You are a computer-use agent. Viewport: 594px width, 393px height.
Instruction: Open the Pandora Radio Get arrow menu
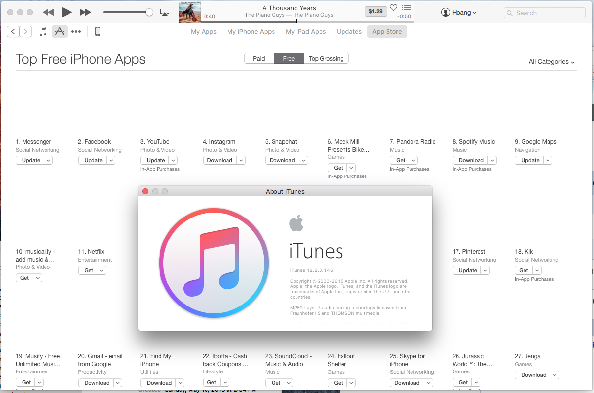click(413, 160)
